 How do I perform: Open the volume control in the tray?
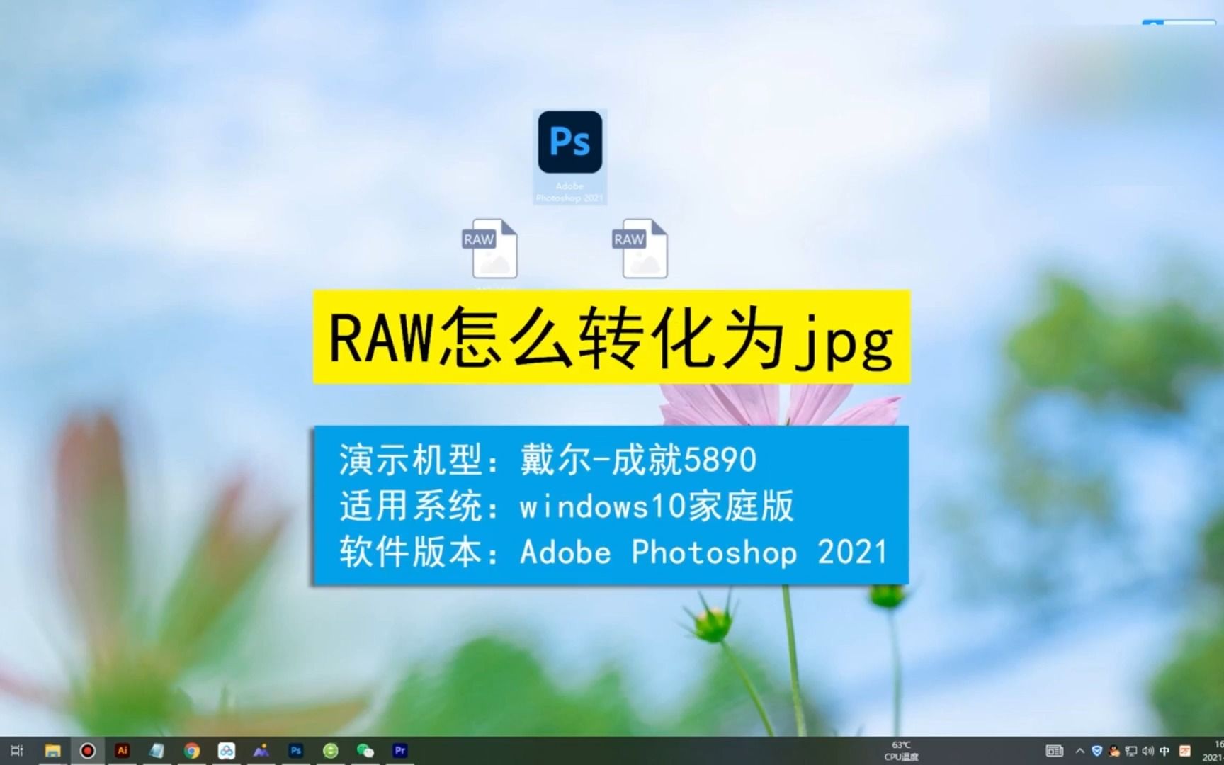pos(1147,751)
